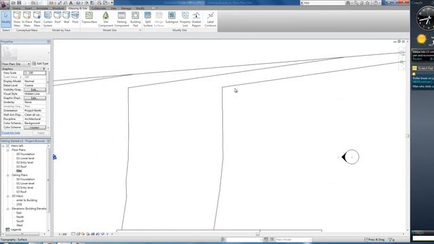
Task: Click the View Scale value field
Action: coord(35,73)
